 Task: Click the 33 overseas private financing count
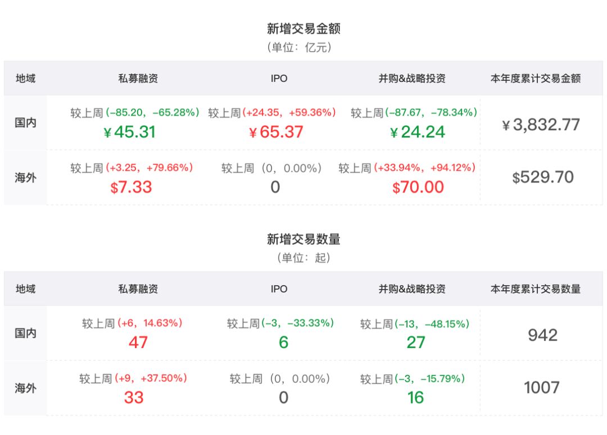(x=134, y=397)
